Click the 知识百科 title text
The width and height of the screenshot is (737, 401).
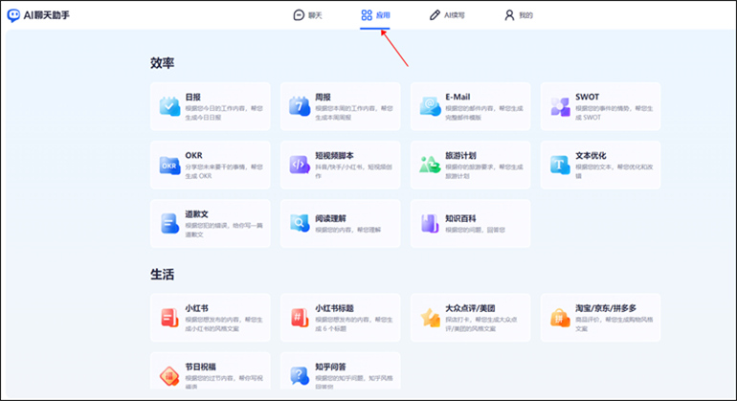[x=460, y=218]
